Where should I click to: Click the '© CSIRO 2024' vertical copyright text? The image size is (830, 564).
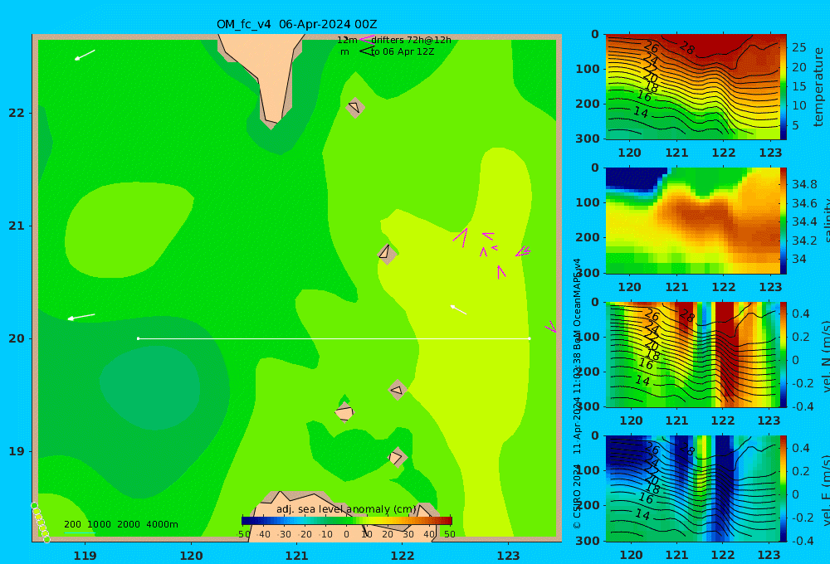click(x=577, y=497)
